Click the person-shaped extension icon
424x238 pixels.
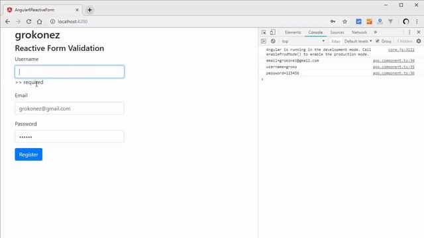click(380, 22)
